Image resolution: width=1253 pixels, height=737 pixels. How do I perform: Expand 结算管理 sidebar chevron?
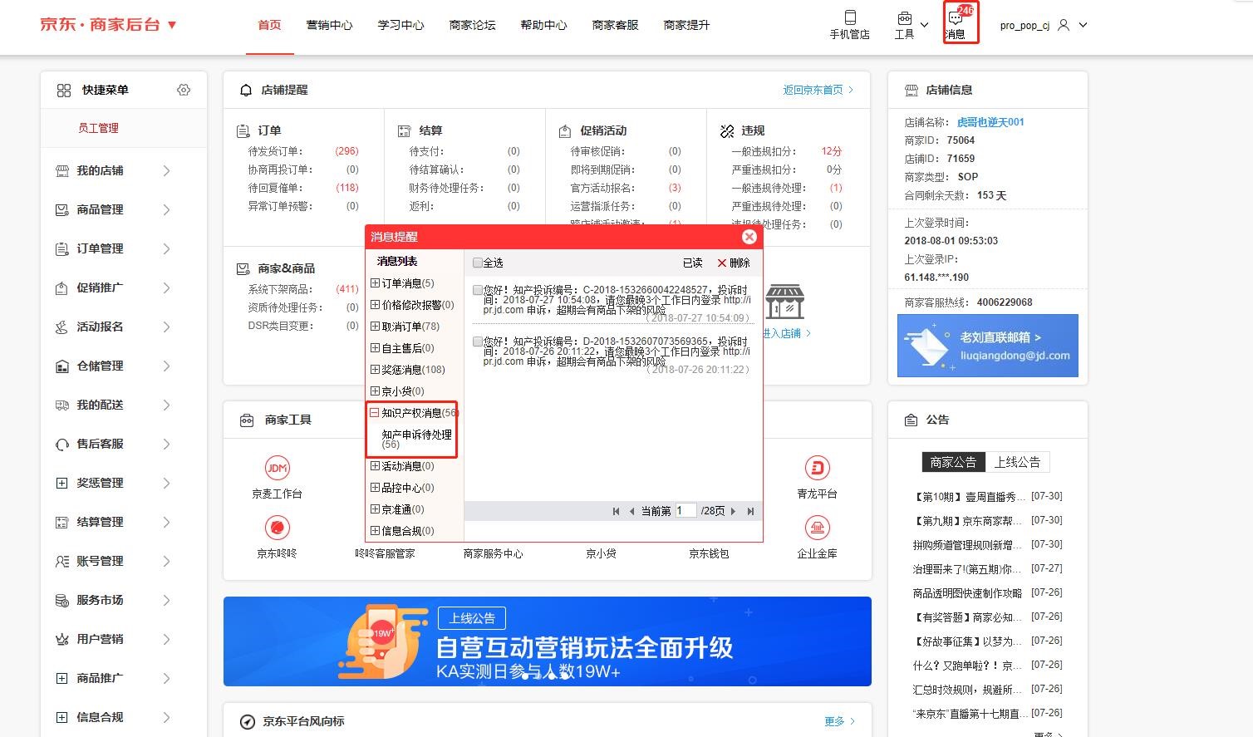[x=166, y=522]
